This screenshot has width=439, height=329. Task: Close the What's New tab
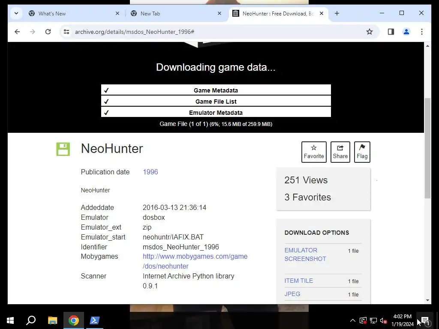point(117,13)
